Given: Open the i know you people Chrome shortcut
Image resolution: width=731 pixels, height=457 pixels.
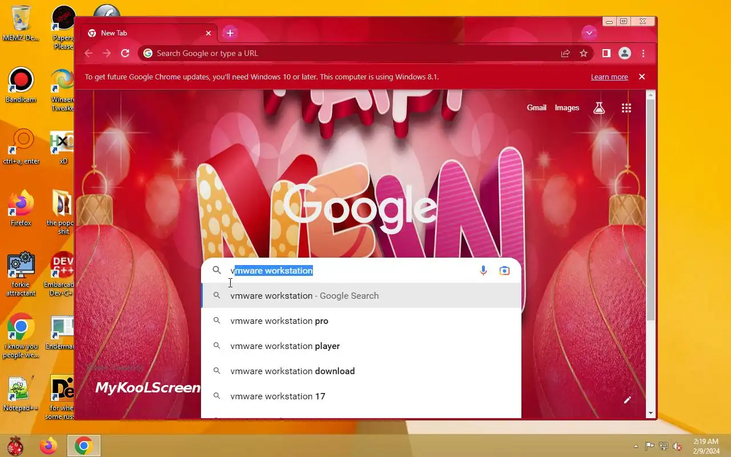Looking at the screenshot, I should point(21,336).
